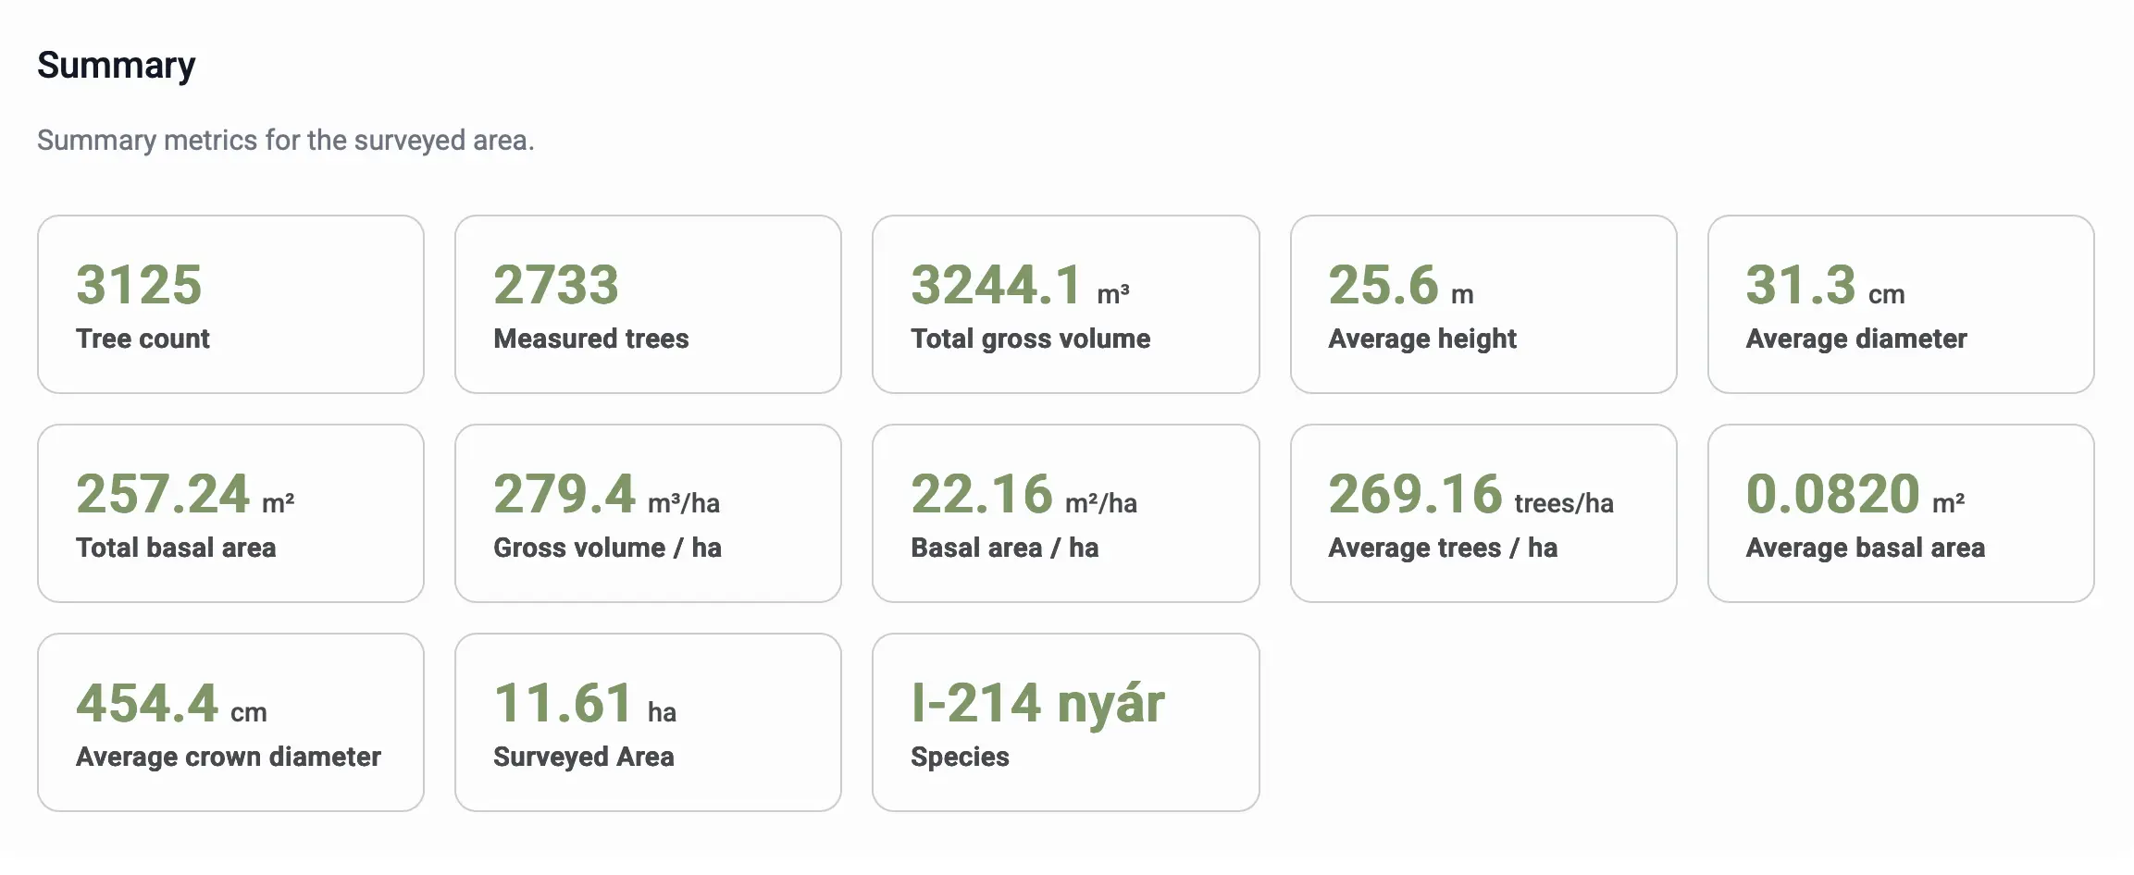Screen dimensions: 2134x875
Task: Select the Average diameter card
Action: (1900, 304)
